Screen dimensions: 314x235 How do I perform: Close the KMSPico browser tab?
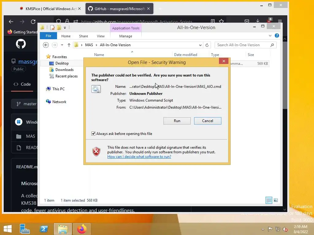click(x=79, y=9)
